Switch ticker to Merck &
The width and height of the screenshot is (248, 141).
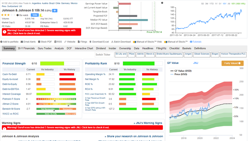click(150, 55)
